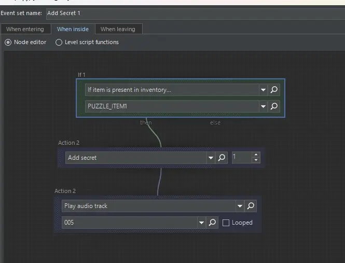Click search icon next to Play audio track
This screenshot has height=263, width=345.
click(x=251, y=206)
